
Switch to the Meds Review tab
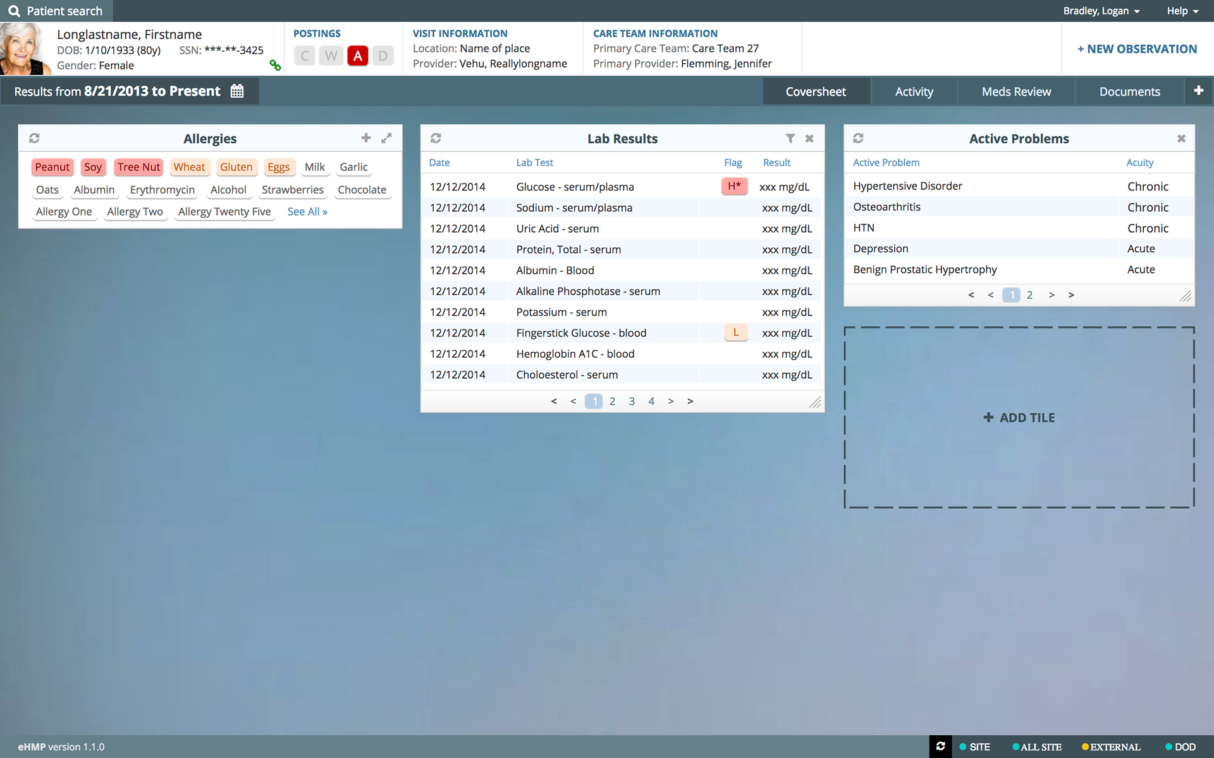pos(1016,92)
